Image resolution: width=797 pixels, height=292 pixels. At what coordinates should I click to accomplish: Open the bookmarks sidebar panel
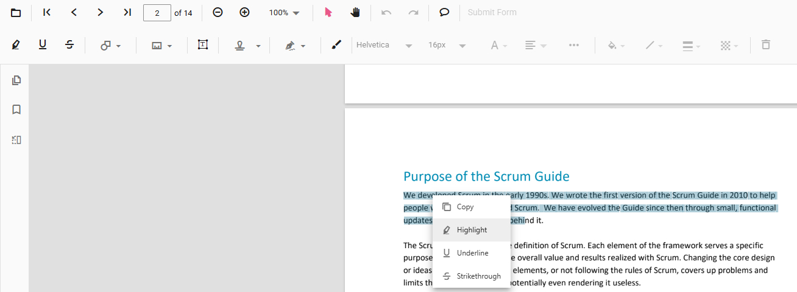pyautogui.click(x=16, y=110)
